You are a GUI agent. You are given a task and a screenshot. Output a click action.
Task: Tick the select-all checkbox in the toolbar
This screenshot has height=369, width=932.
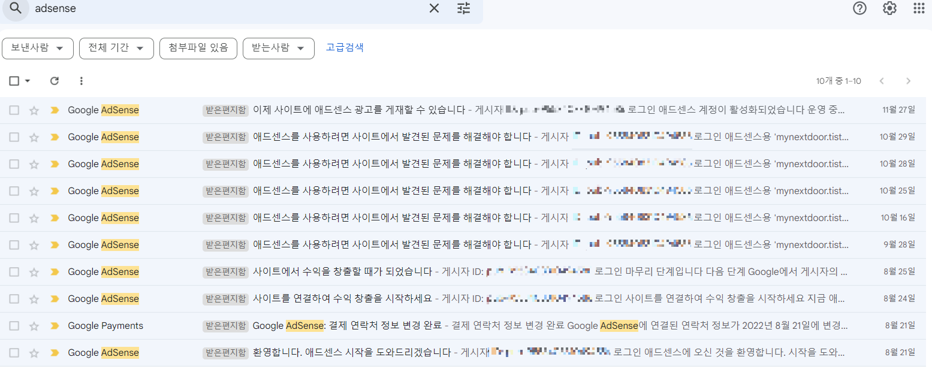pos(14,81)
